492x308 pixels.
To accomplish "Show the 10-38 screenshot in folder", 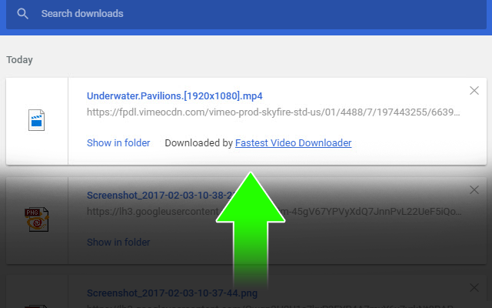I will click(118, 243).
